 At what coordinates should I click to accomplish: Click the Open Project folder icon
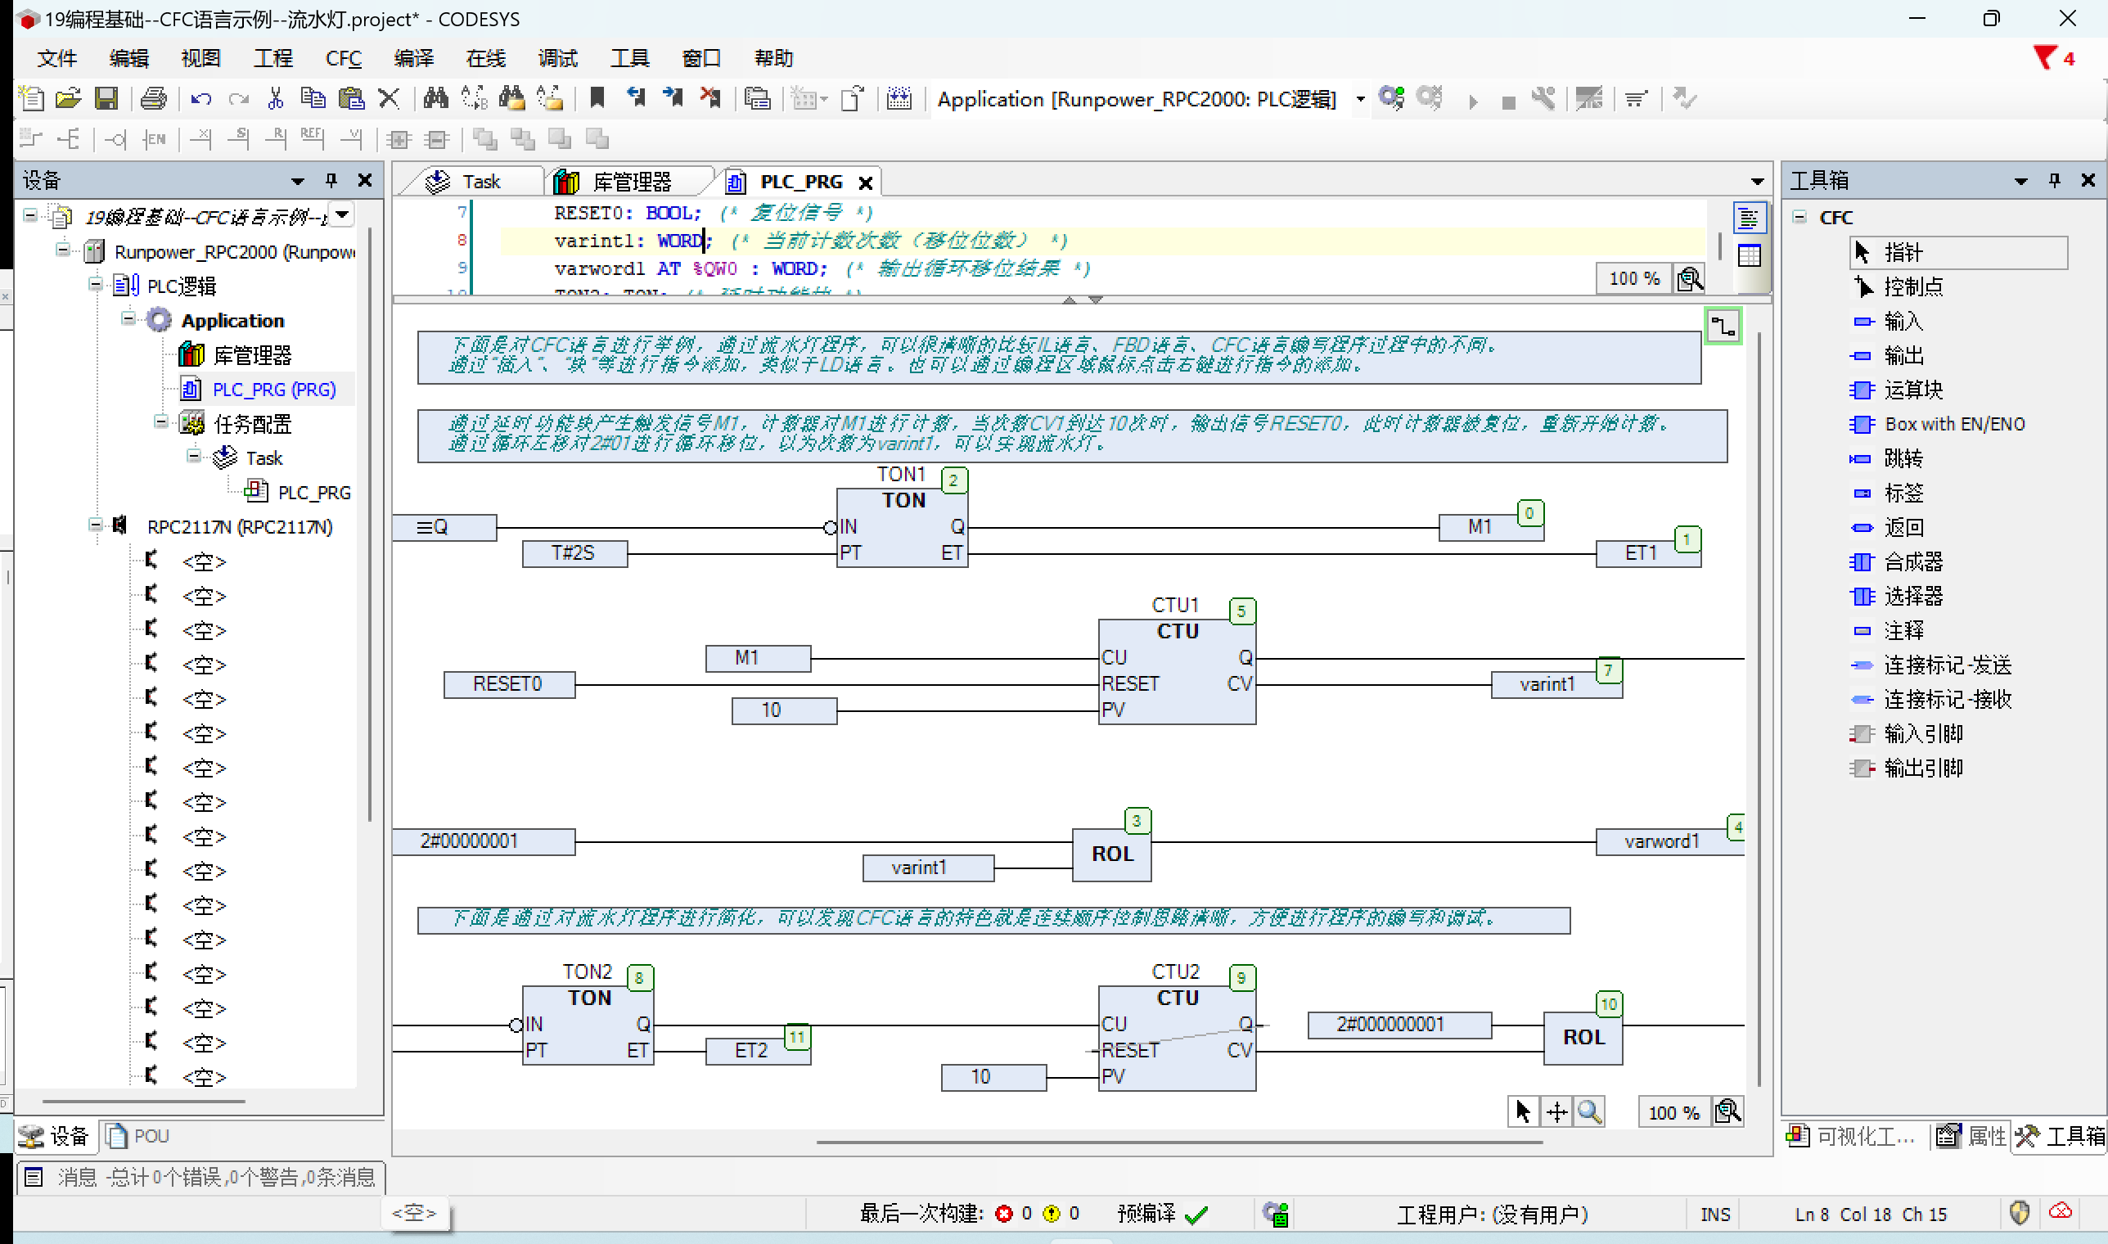click(x=69, y=99)
